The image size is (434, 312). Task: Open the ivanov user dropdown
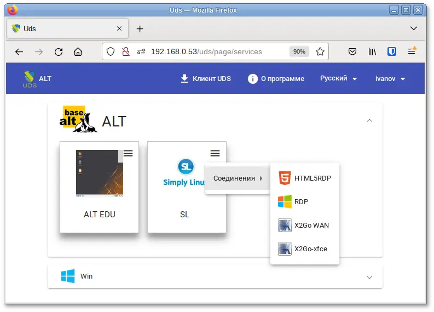(x=390, y=79)
